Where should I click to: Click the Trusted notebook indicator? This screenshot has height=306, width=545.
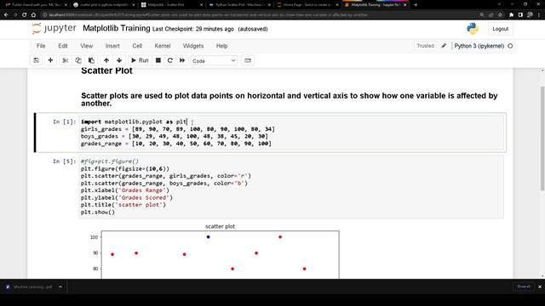tap(426, 46)
